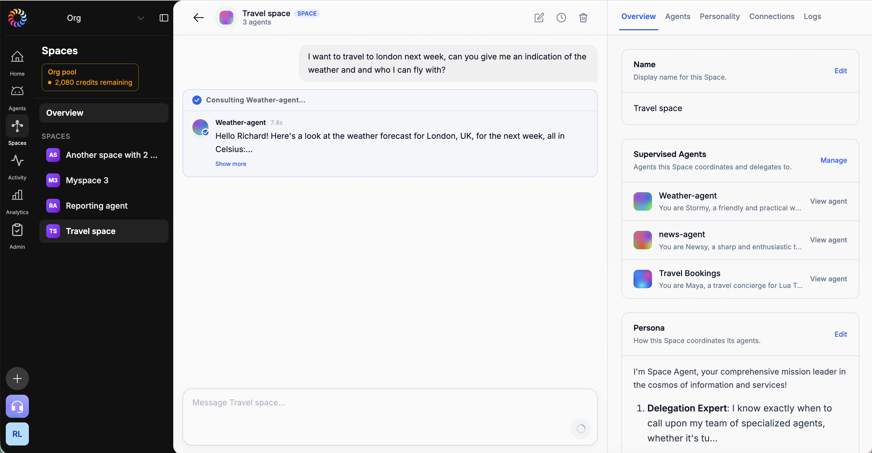Click news-agent icon in Supervised Agents
This screenshot has height=453, width=872.
coord(642,240)
